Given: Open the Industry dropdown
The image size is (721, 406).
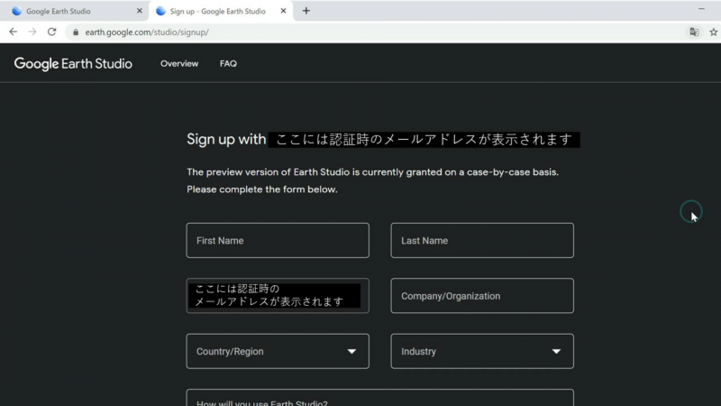Looking at the screenshot, I should [482, 351].
